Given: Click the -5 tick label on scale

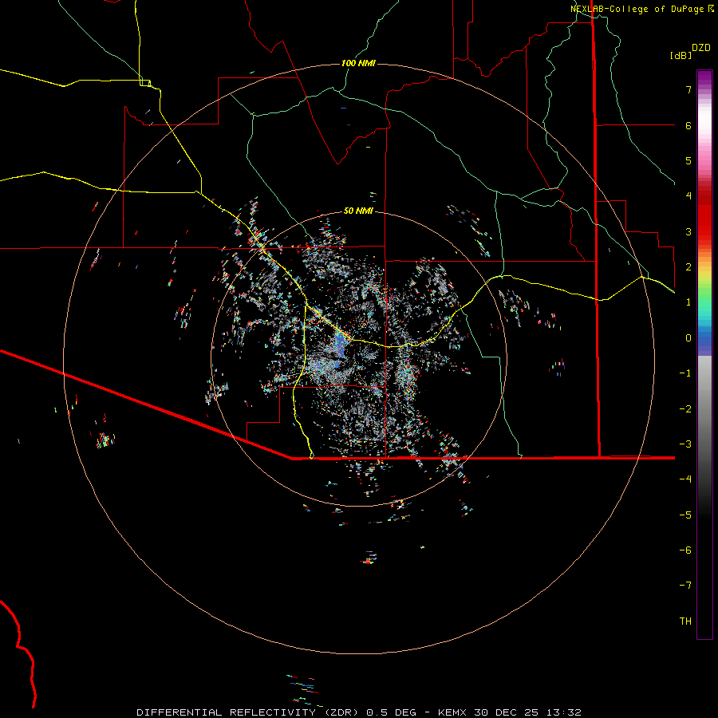Looking at the screenshot, I should coord(684,515).
